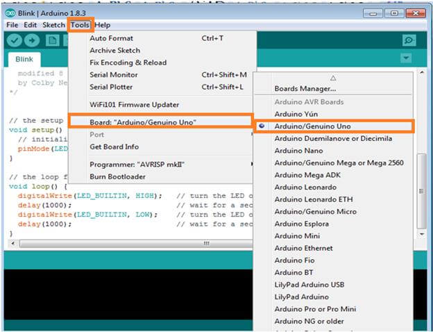Open the File menu
The width and height of the screenshot is (433, 332).
click(x=12, y=25)
